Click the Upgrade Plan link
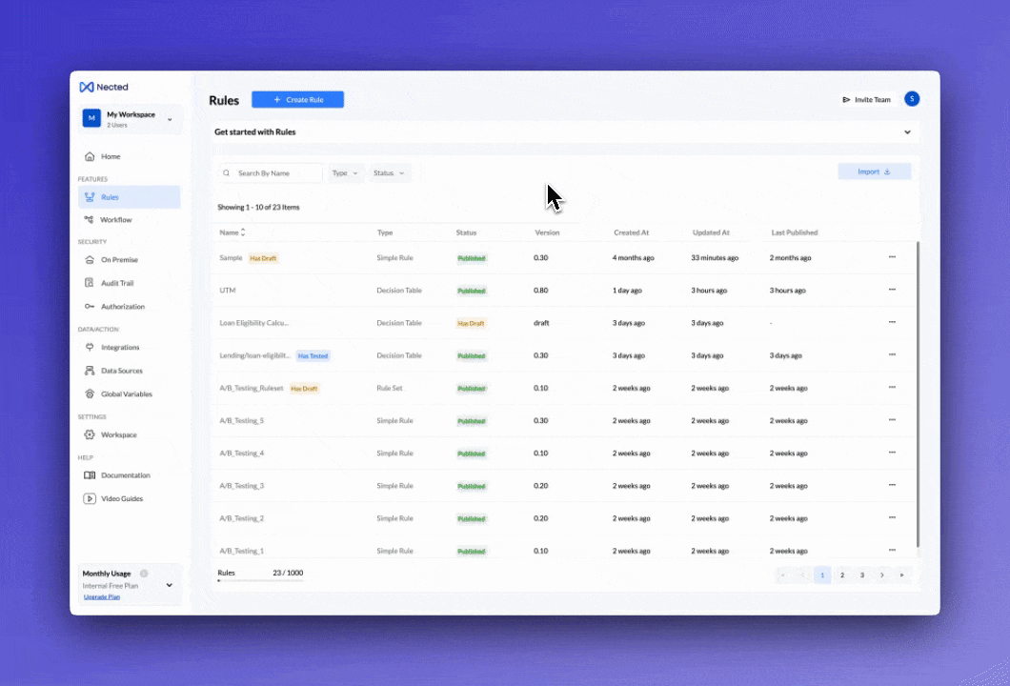The width and height of the screenshot is (1010, 686). click(x=102, y=596)
